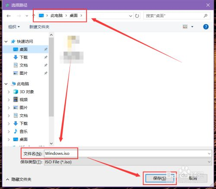Expand the 视频 node
The image size is (216, 189).
coord(9,100)
